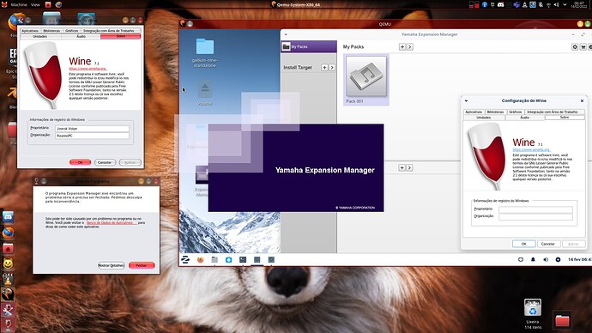
Task: Click the arrow button beside My Packs plus
Action: [409, 47]
